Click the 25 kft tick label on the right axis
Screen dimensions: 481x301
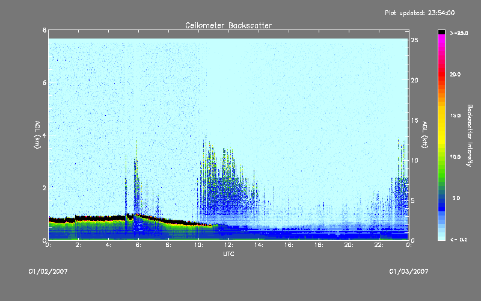pos(414,40)
